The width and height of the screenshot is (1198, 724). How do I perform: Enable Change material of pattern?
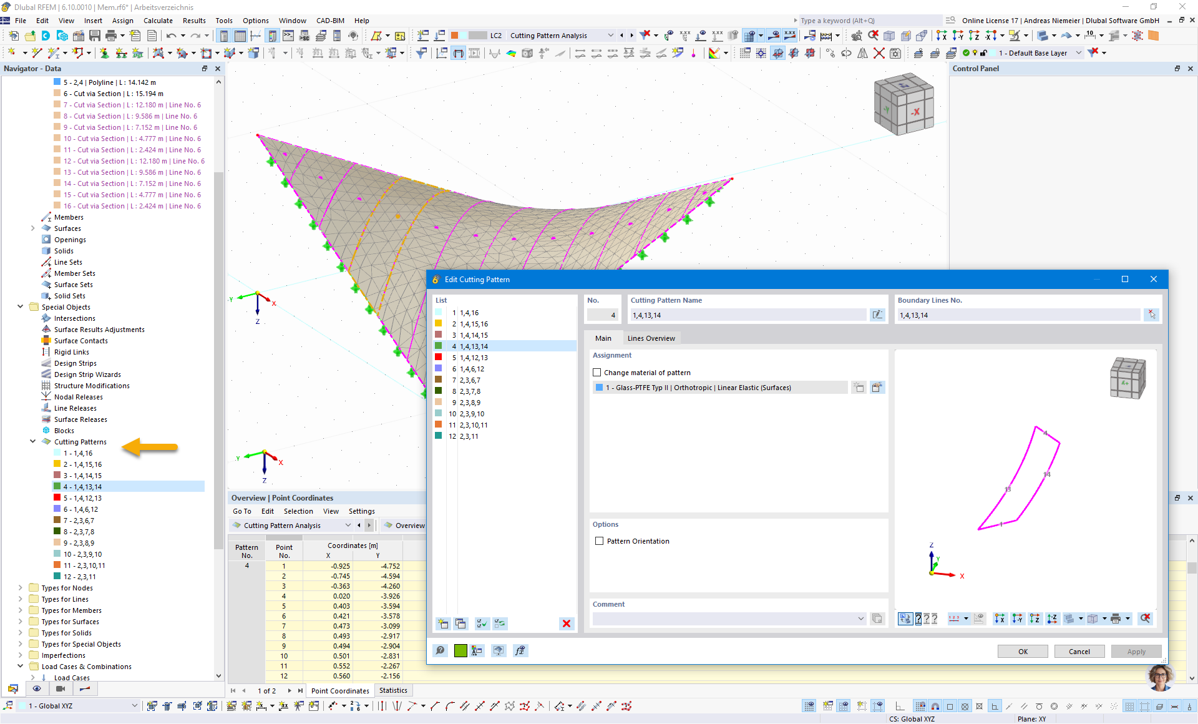pyautogui.click(x=597, y=372)
